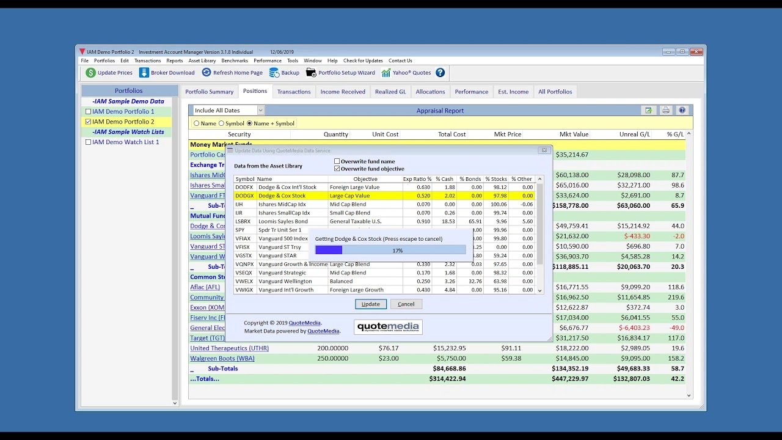The width and height of the screenshot is (782, 440).
Task: Switch to Income Received tab
Action: 343,92
